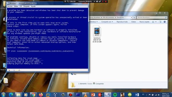Image resolution: width=172 pixels, height=97 pixels.
Task: Open the COSAS desktop folder
Action: pyautogui.click(x=6, y=82)
